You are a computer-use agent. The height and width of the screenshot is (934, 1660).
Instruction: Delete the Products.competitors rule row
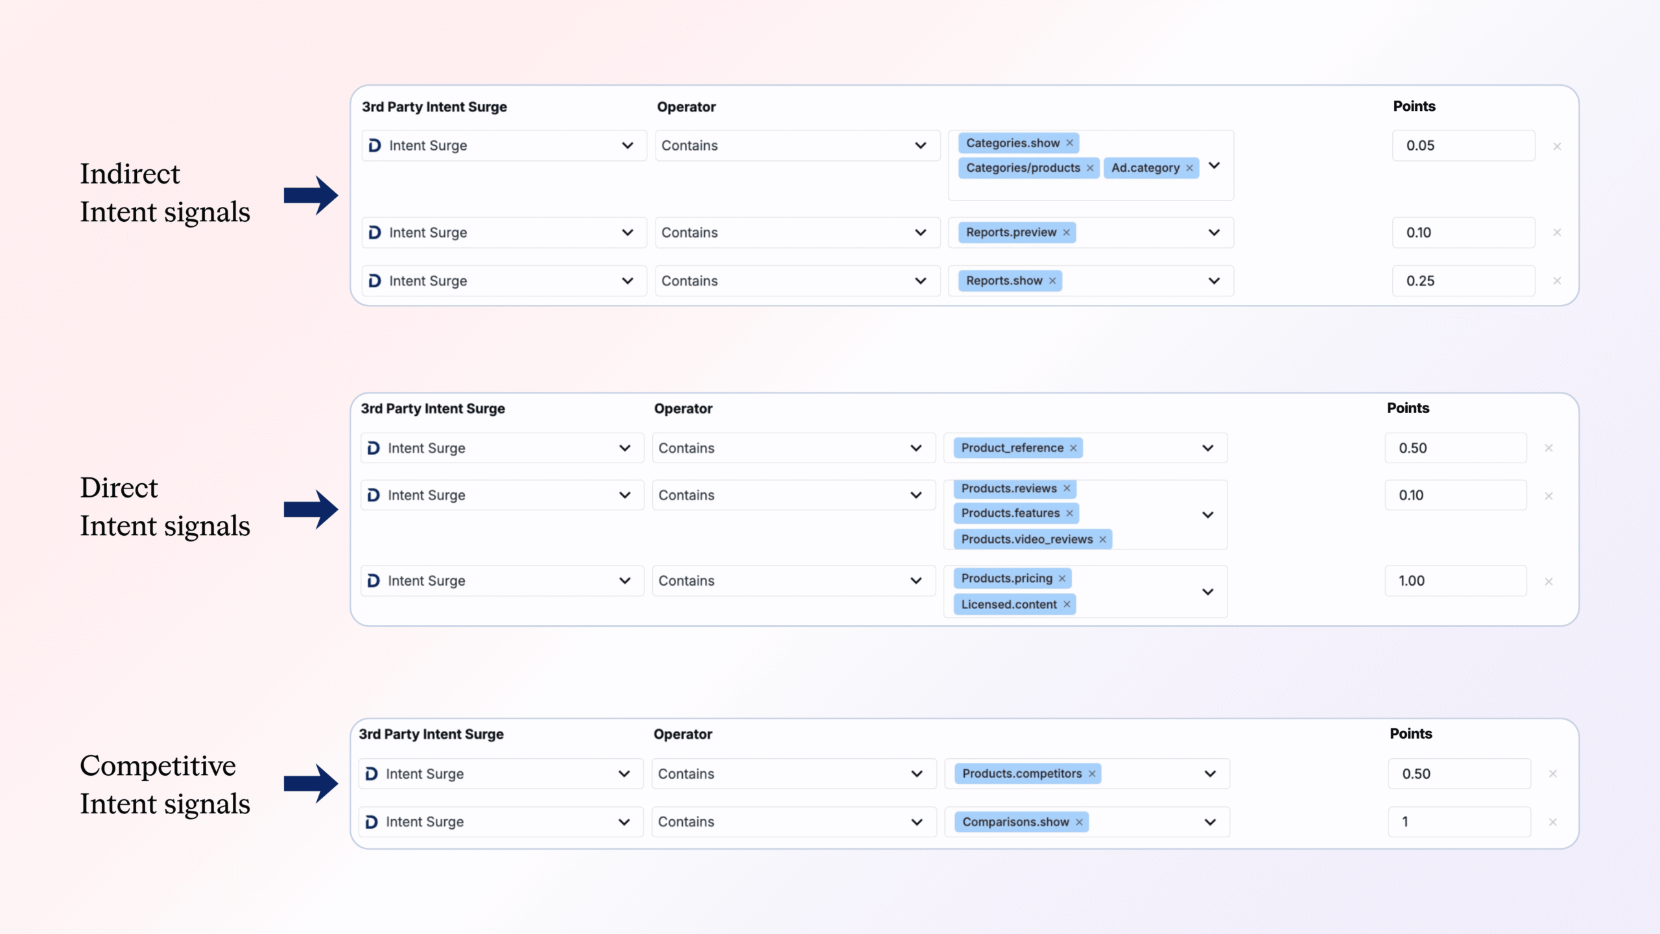pos(1552,774)
